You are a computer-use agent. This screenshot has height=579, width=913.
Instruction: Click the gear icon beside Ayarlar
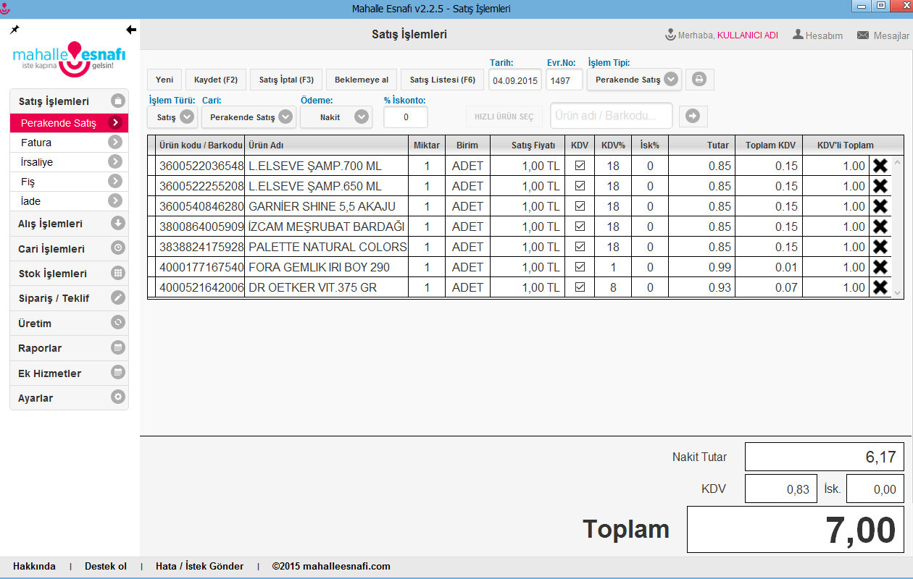118,397
